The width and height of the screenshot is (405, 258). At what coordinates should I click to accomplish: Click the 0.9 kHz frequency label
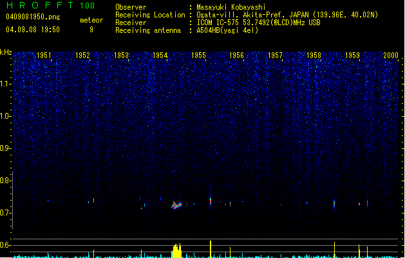coord(6,148)
